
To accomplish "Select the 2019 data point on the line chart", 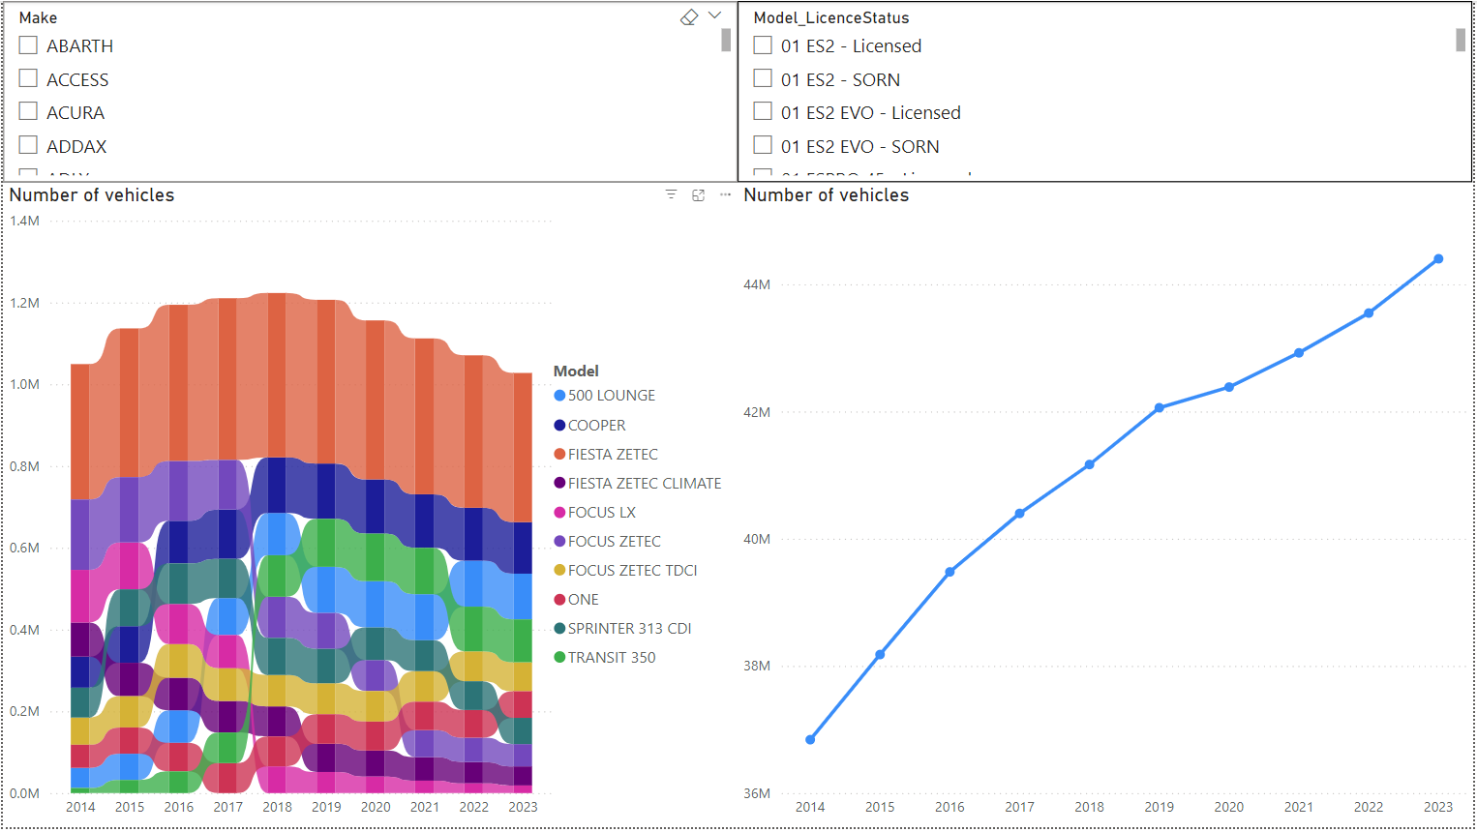I will pos(1160,408).
